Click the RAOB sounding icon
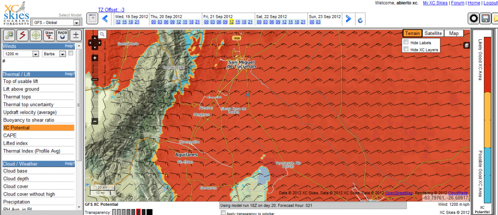This screenshot has height=215, width=498. tap(62, 35)
